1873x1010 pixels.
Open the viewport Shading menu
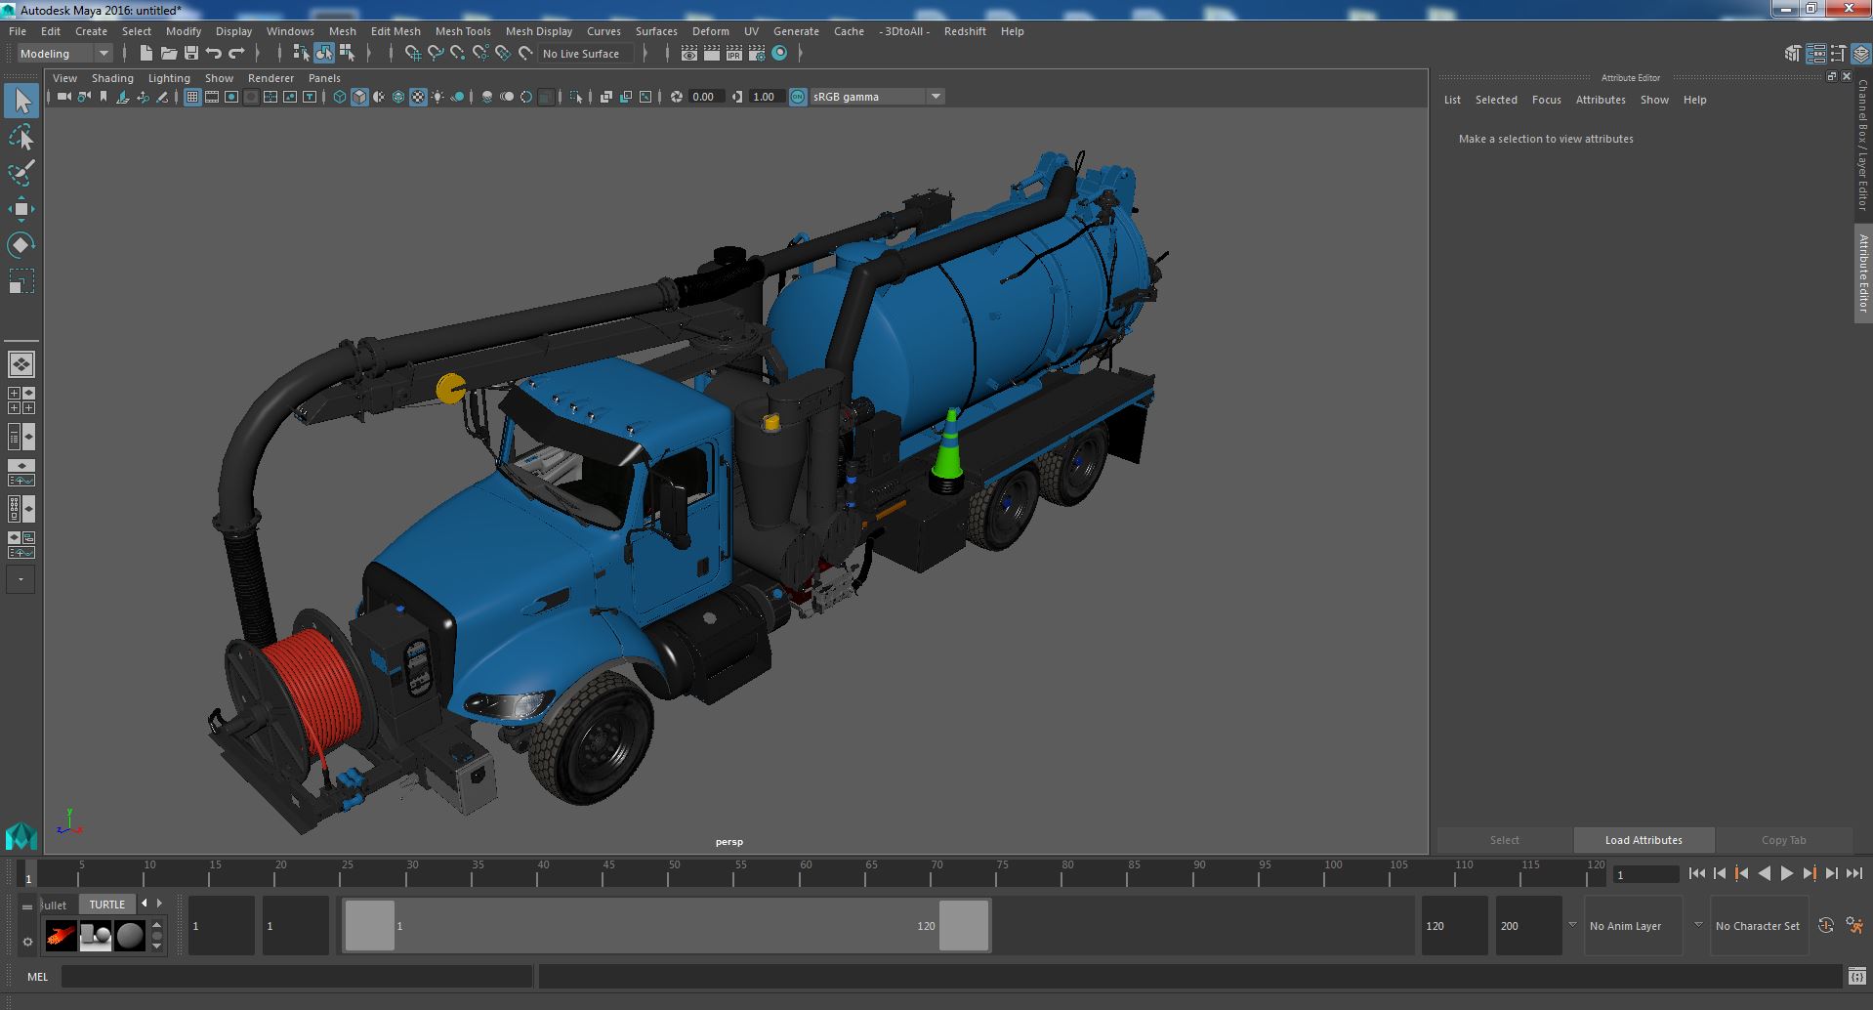tap(112, 78)
